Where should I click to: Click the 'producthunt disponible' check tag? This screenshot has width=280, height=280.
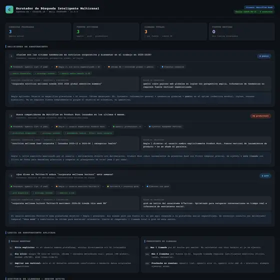(23, 133)
